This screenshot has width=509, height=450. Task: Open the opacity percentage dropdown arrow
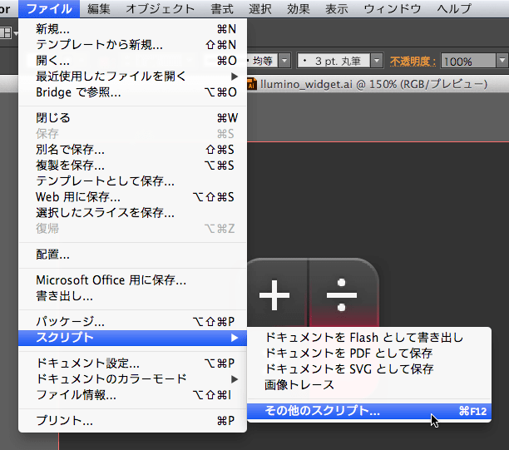tap(502, 61)
